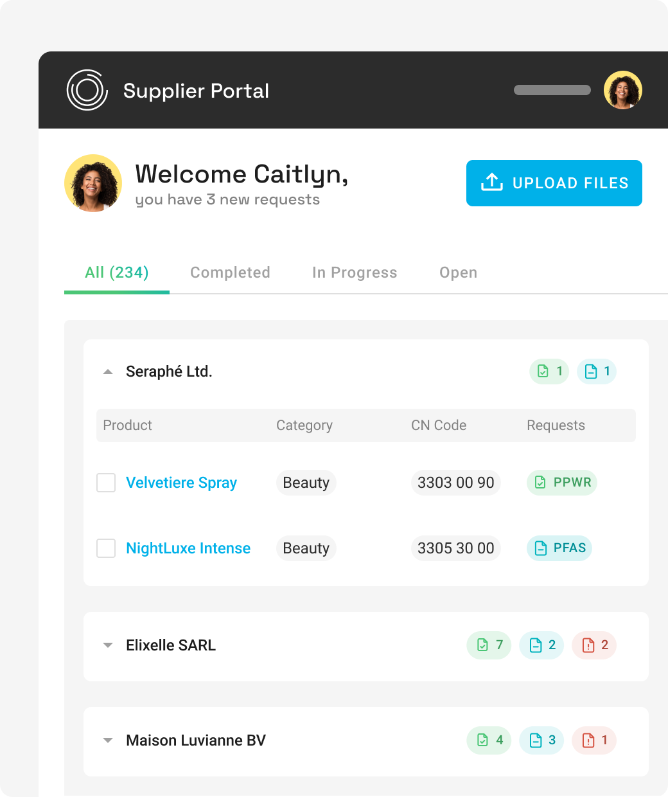Switch to the Completed tab

[x=230, y=273]
